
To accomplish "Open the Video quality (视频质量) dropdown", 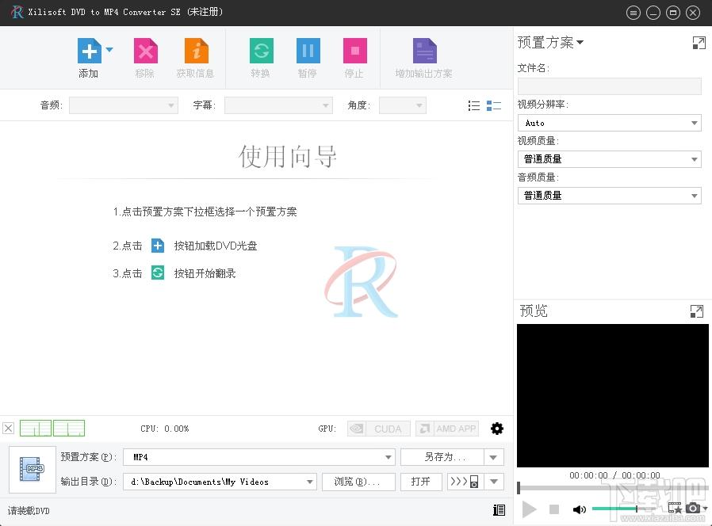I will click(x=610, y=159).
